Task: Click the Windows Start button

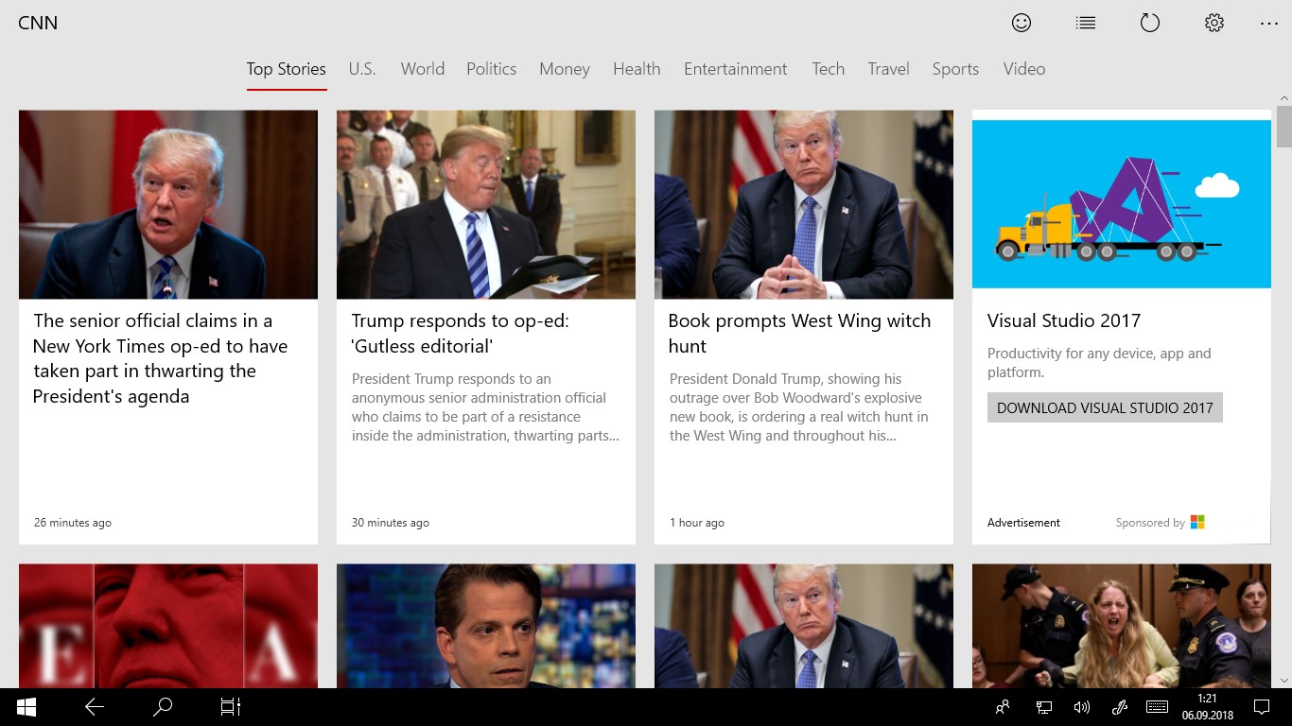Action: point(26,707)
